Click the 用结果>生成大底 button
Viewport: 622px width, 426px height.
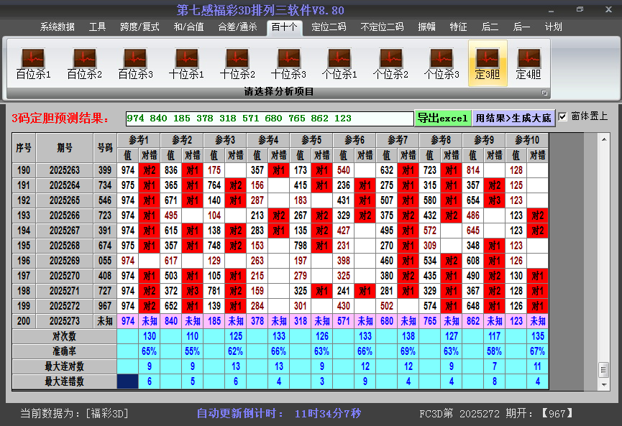513,116
